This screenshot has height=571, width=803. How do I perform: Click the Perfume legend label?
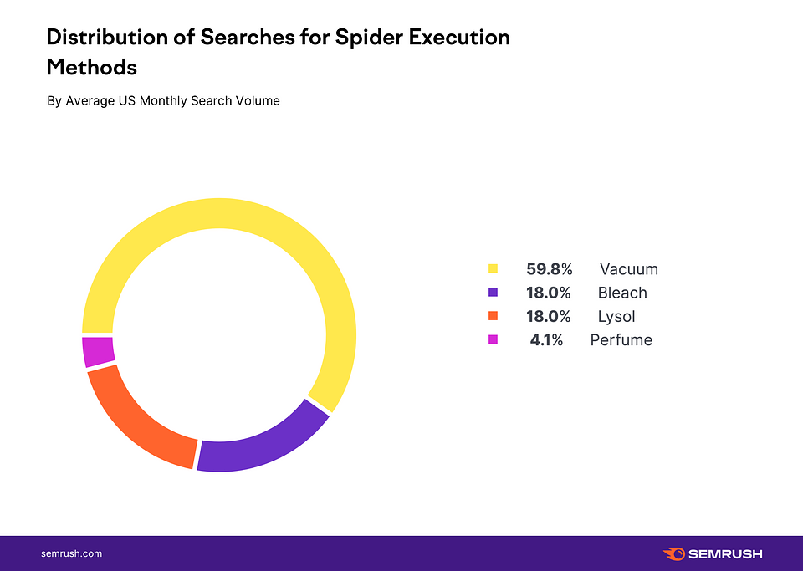621,339
